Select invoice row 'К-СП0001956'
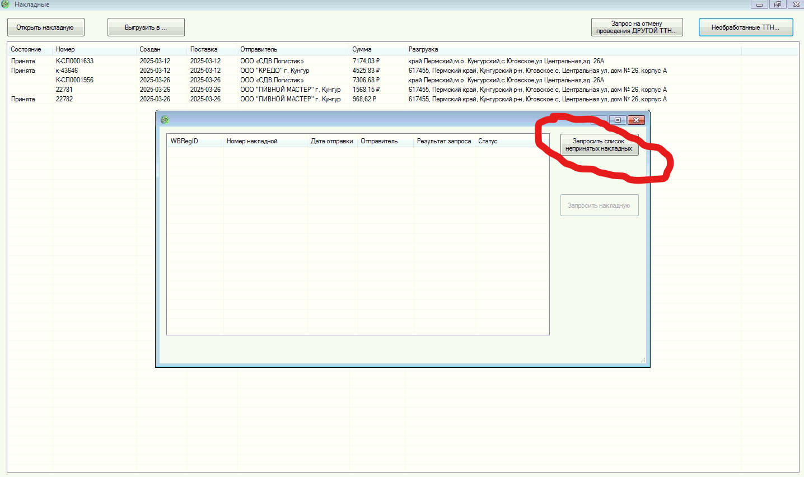 (403, 80)
